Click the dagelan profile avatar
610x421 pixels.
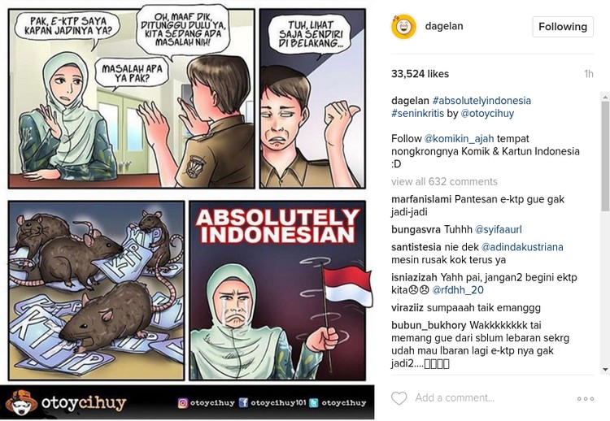click(x=403, y=27)
